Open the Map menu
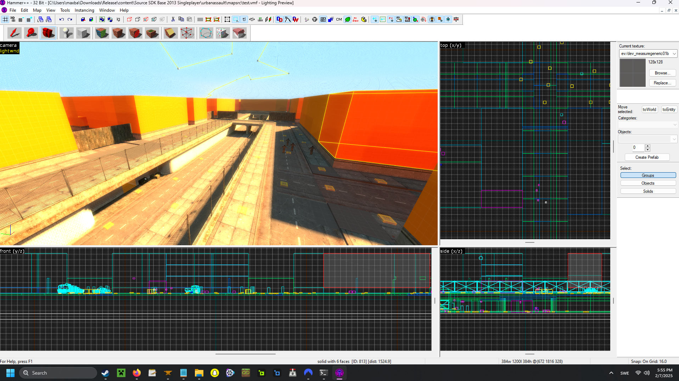This screenshot has width=679, height=381. pos(37,10)
